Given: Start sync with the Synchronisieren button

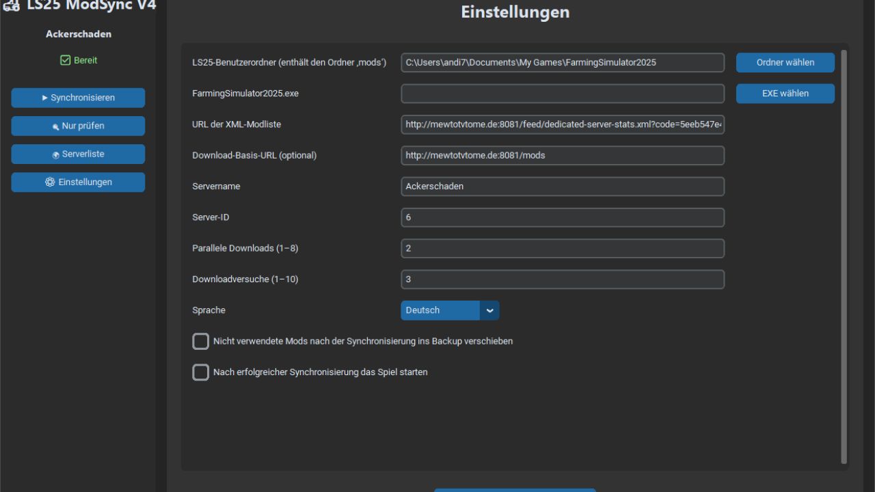Looking at the screenshot, I should pyautogui.click(x=78, y=98).
